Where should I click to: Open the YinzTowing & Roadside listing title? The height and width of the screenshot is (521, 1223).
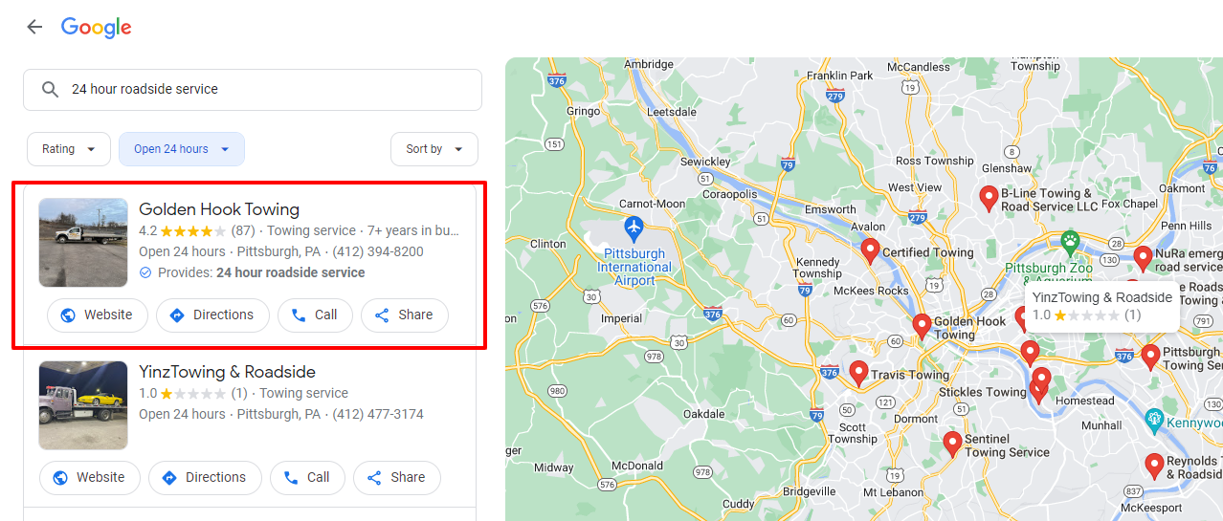[227, 372]
